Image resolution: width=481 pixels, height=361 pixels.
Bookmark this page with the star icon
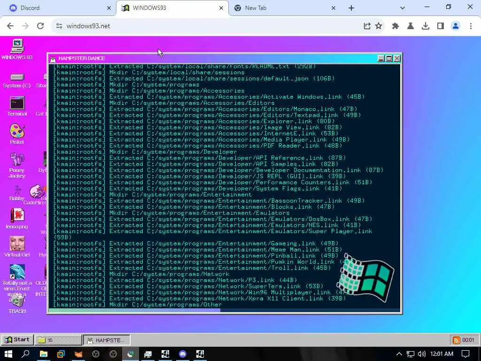tap(379, 26)
